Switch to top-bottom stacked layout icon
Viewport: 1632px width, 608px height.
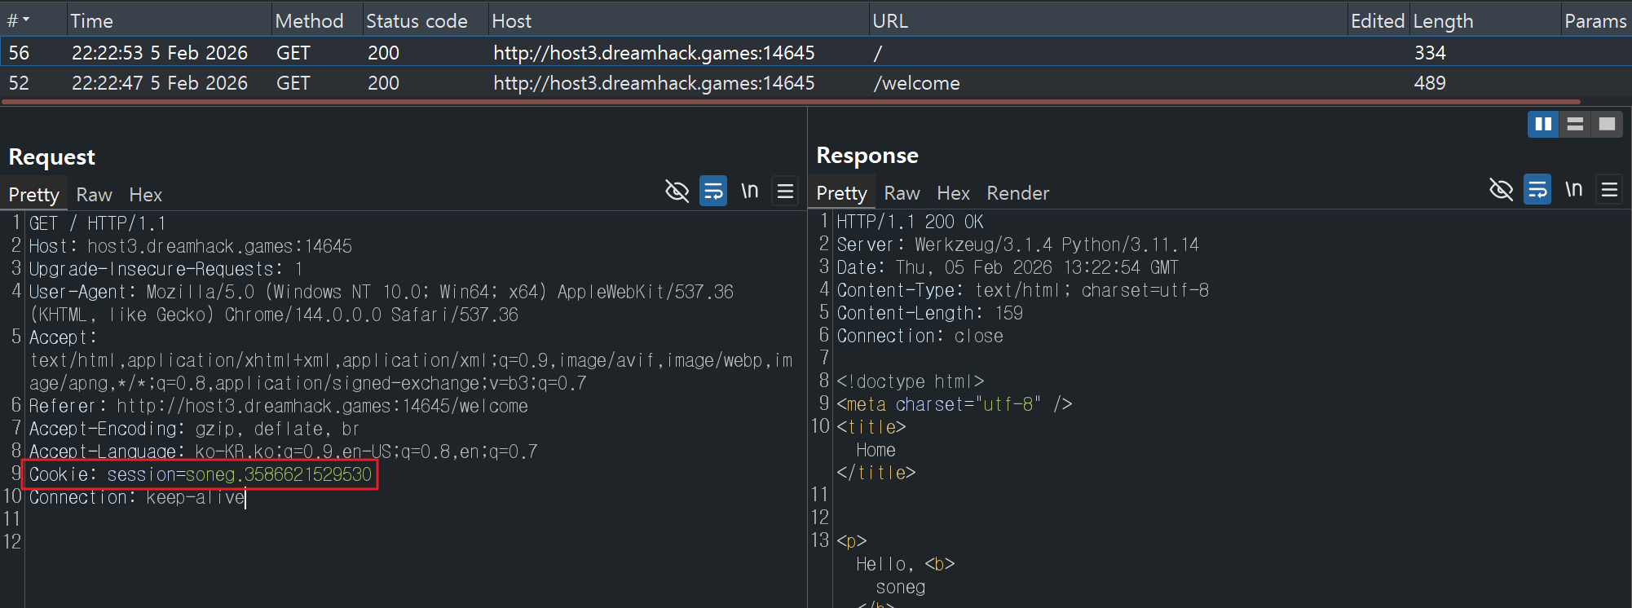click(x=1575, y=124)
